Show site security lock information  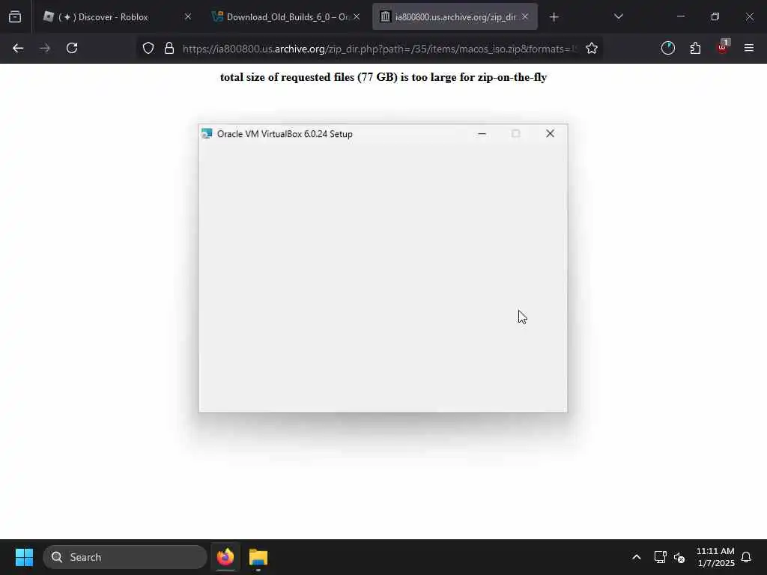tap(169, 49)
